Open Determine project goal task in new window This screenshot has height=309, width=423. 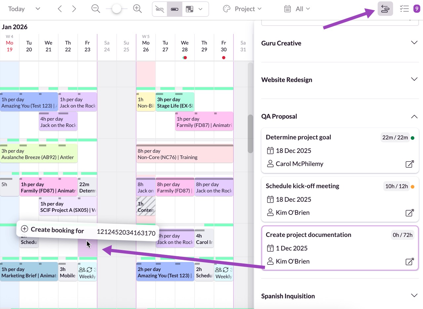[409, 164]
